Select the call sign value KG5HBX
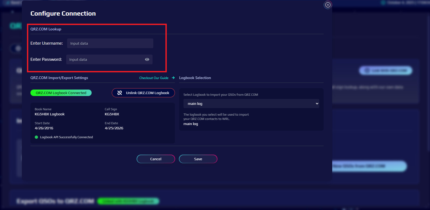 pyautogui.click(x=112, y=114)
